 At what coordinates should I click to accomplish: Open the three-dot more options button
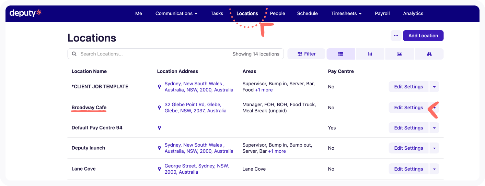pos(396,36)
